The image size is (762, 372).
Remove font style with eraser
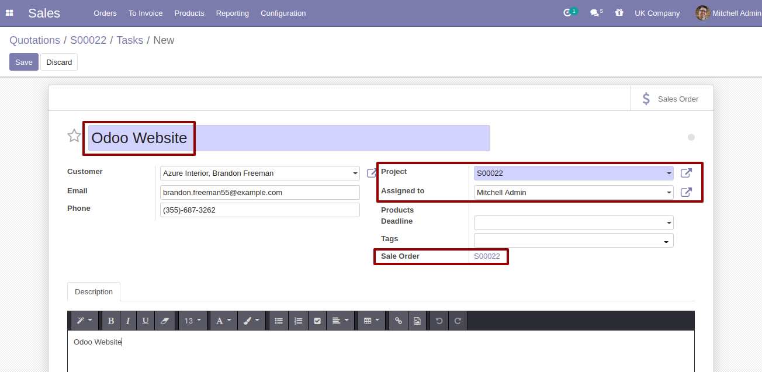[164, 321]
